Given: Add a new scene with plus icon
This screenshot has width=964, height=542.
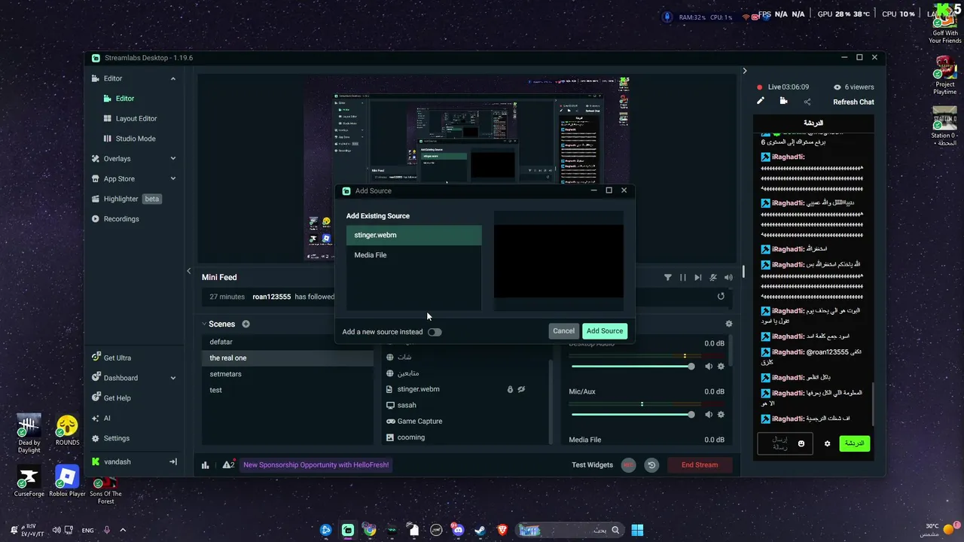Looking at the screenshot, I should coord(246,324).
